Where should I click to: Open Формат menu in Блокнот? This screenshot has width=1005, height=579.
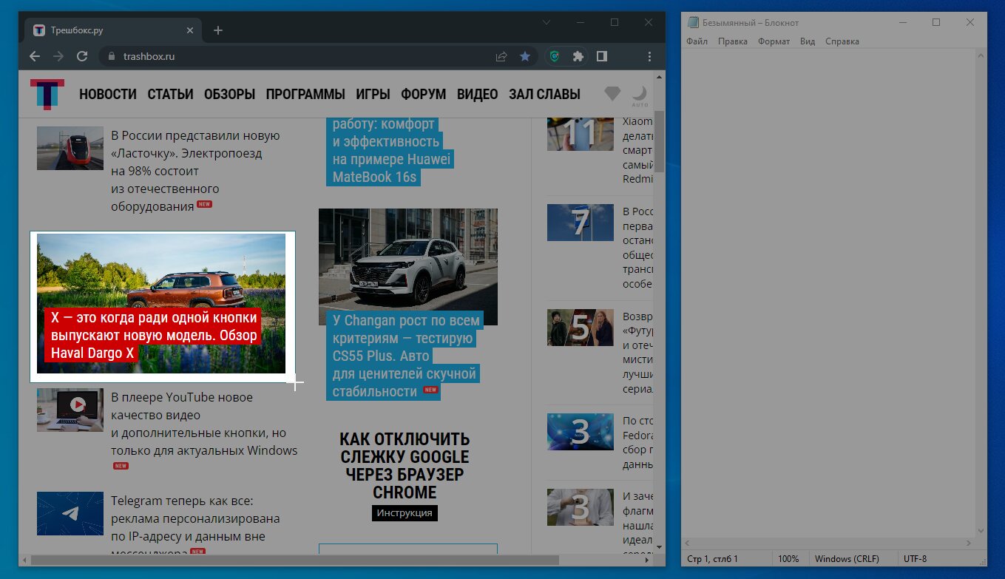click(x=774, y=41)
